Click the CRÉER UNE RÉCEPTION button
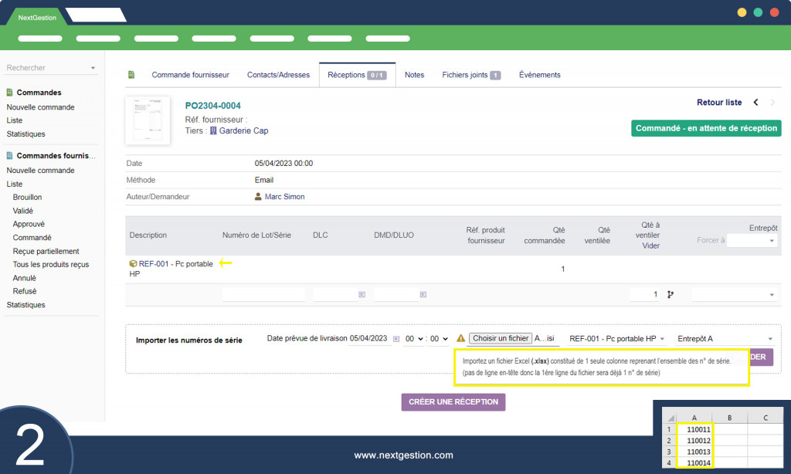 (453, 402)
